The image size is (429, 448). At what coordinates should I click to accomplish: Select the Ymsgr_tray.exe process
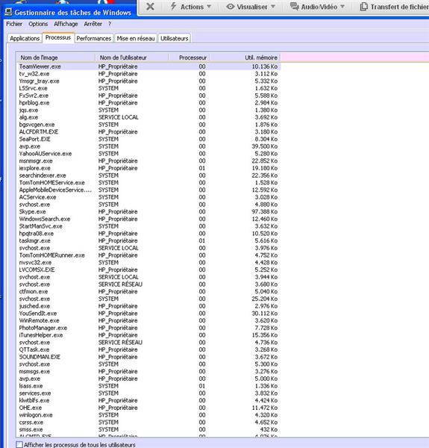148,81
